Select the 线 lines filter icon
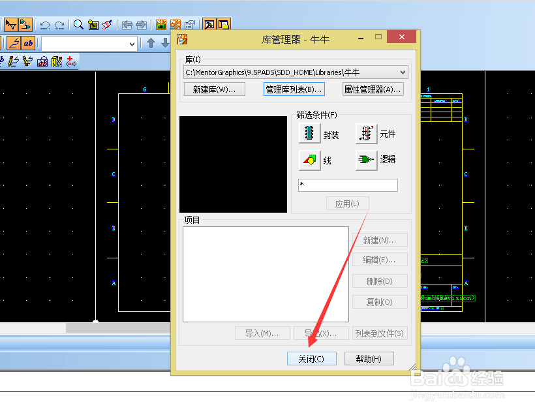 pyautogui.click(x=309, y=160)
